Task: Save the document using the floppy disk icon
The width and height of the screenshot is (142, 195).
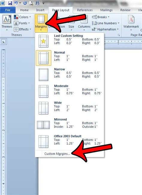Action: point(10,3)
